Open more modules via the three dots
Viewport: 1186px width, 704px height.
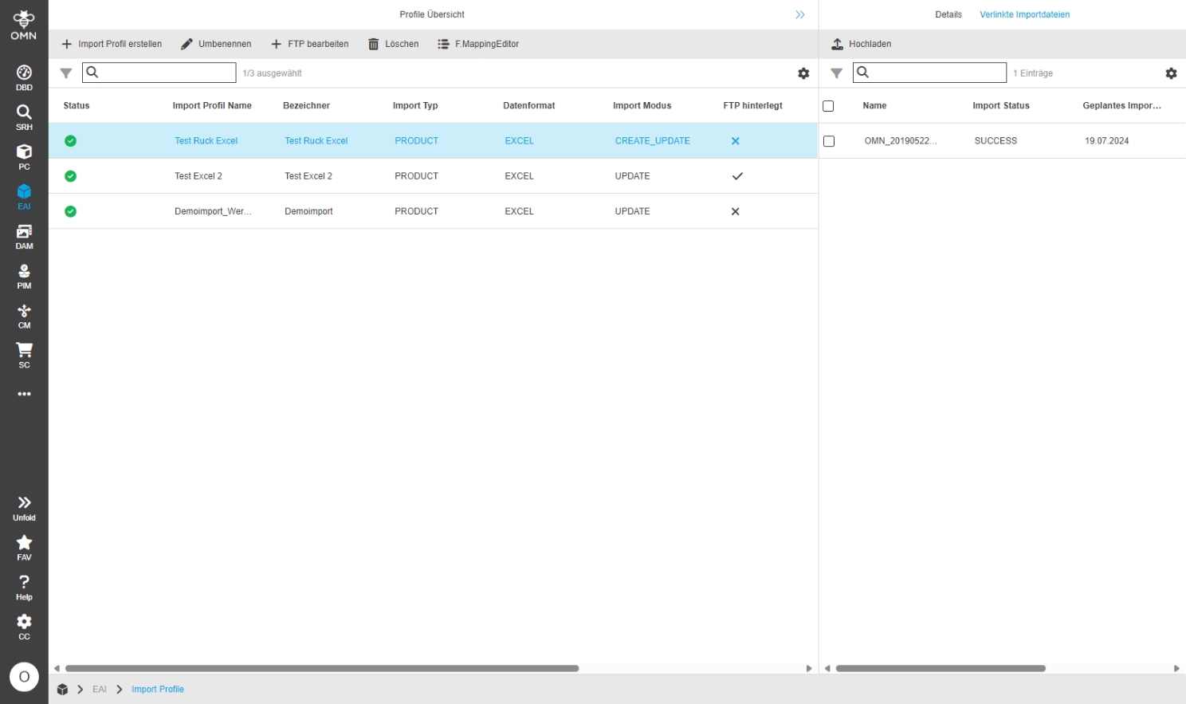pyautogui.click(x=24, y=394)
